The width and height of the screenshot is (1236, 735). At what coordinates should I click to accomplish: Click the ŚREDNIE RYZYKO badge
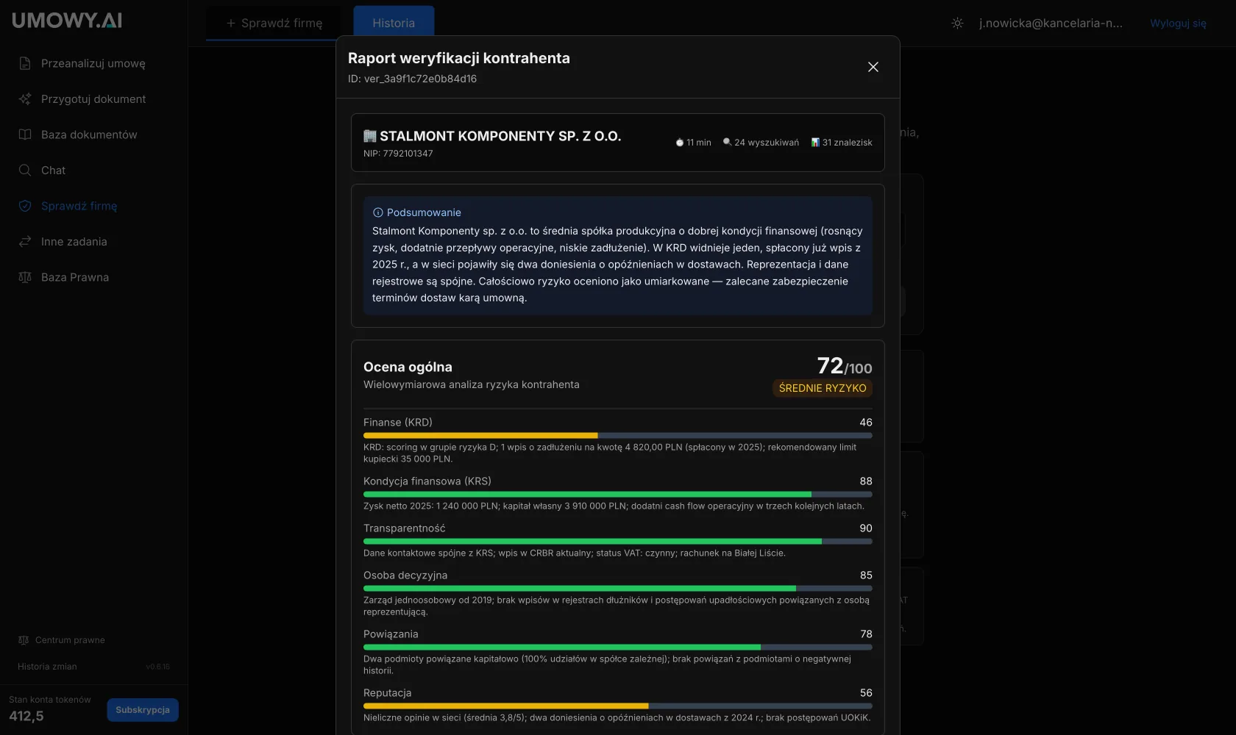point(823,388)
